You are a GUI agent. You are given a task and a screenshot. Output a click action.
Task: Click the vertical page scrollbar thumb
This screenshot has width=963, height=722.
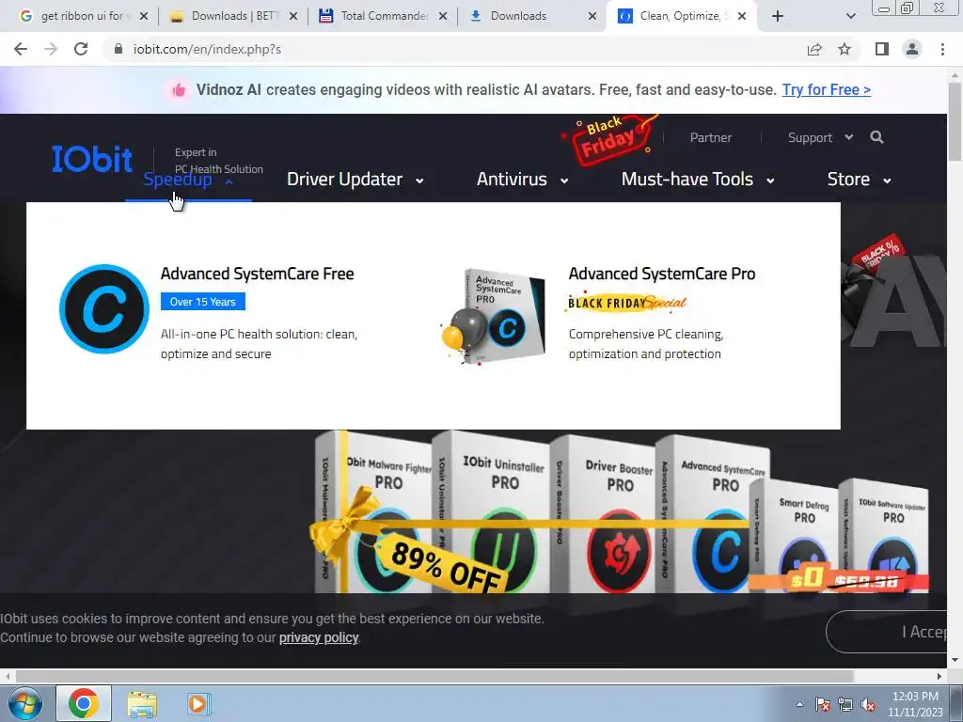coord(955,121)
